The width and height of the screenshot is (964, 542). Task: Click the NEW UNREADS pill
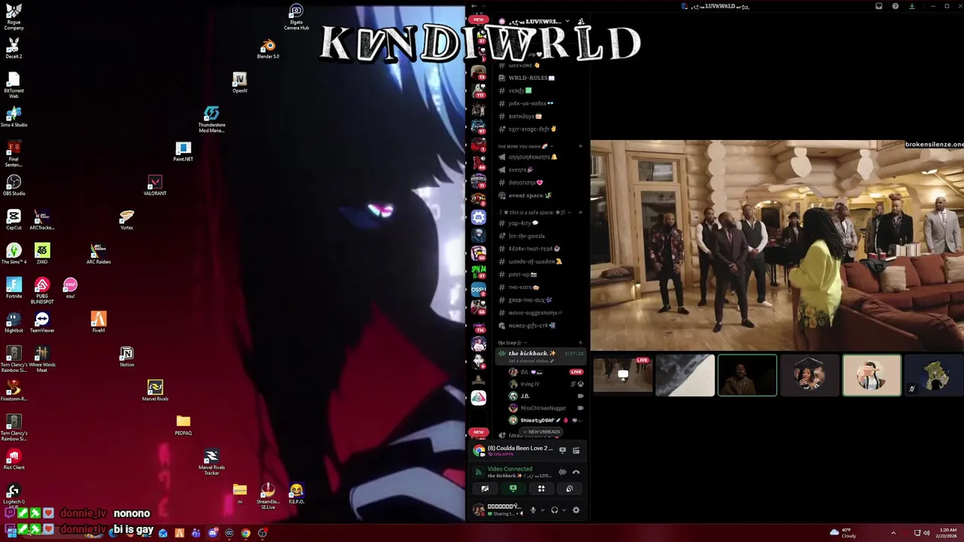[x=541, y=432]
